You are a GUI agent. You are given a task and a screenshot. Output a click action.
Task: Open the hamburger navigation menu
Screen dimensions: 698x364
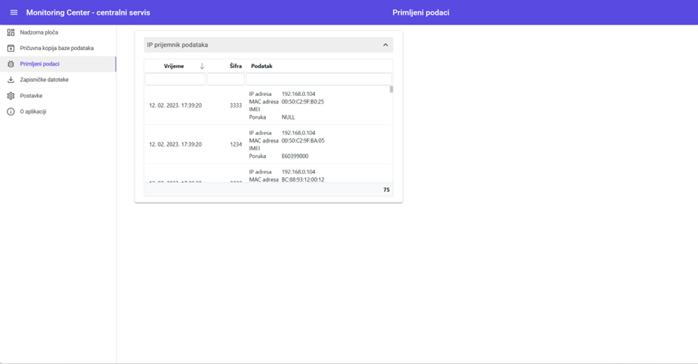pos(13,13)
